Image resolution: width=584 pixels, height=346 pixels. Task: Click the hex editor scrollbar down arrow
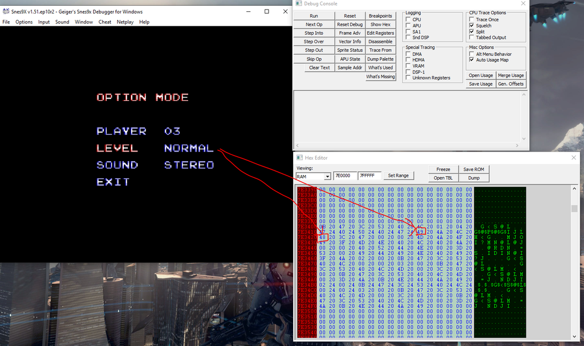point(574,336)
